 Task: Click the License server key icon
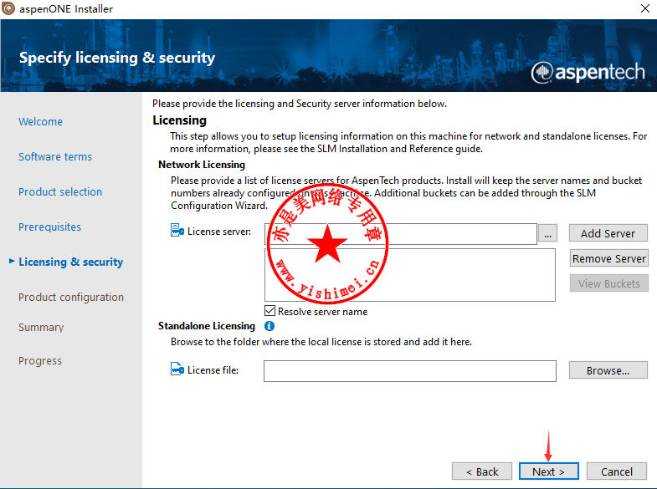point(177,230)
